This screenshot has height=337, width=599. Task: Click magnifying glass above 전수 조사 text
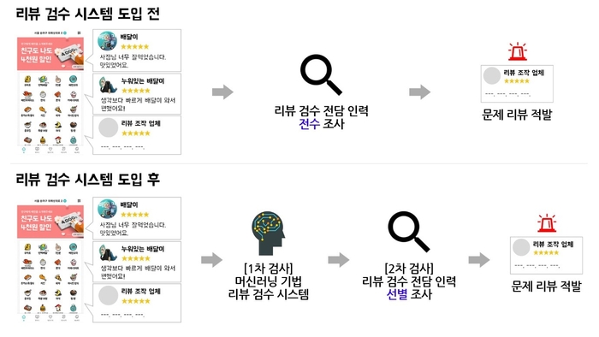pyautogui.click(x=321, y=74)
